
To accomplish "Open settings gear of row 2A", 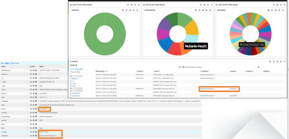I will [x=131, y=5].
